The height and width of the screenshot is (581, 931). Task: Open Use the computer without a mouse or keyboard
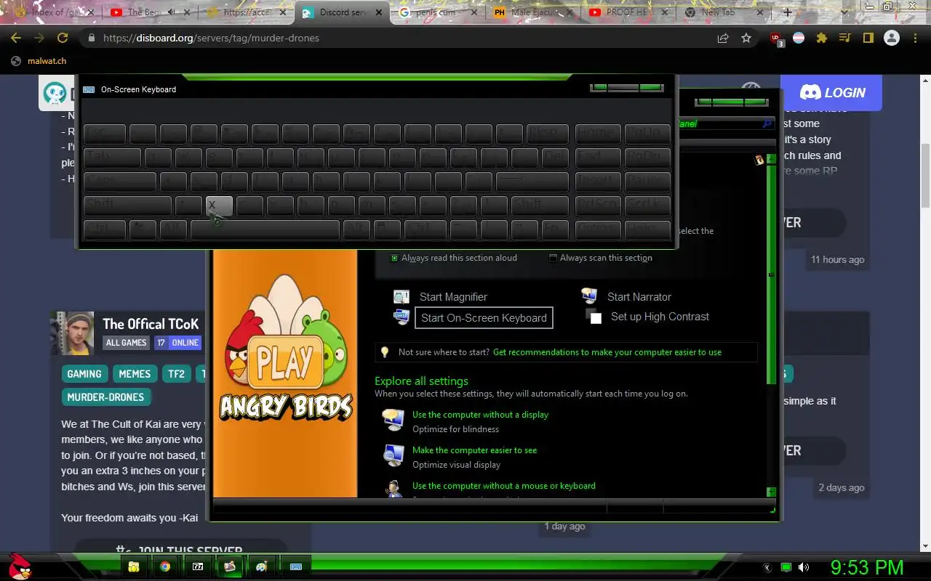click(503, 486)
